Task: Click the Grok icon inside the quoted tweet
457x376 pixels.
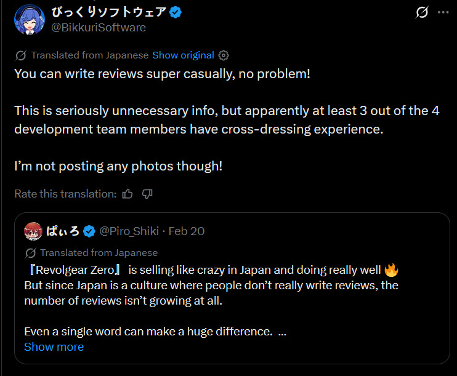Action: click(30, 253)
